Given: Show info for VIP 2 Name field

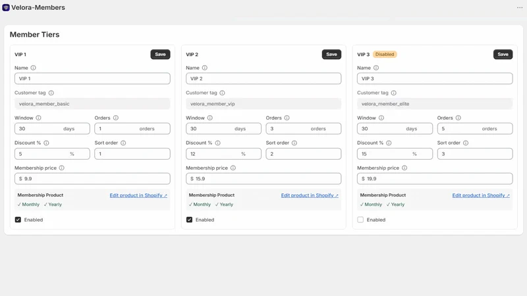Looking at the screenshot, I should click(x=205, y=68).
